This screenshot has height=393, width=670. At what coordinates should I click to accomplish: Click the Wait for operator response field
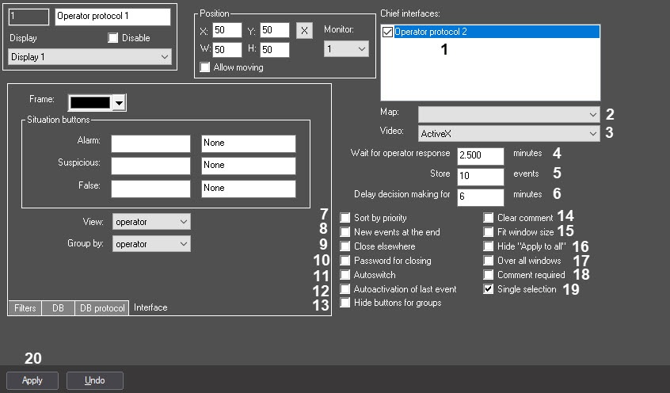[x=481, y=155]
